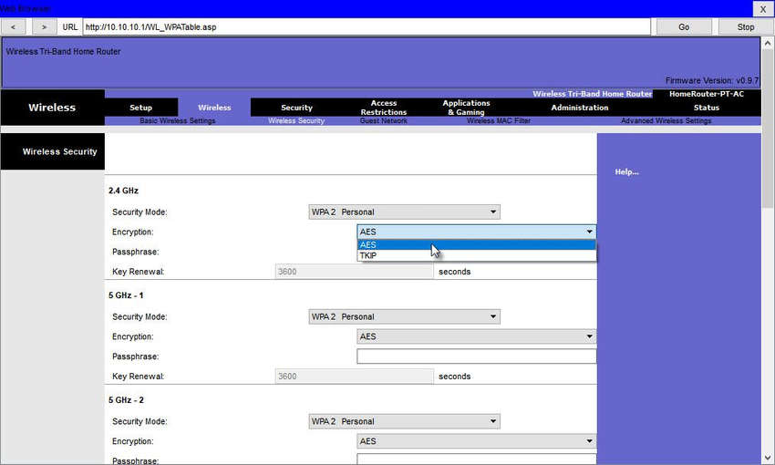Expand the 5 GHz - 1 Encryption dropdown
The width and height of the screenshot is (775, 465).
point(477,336)
